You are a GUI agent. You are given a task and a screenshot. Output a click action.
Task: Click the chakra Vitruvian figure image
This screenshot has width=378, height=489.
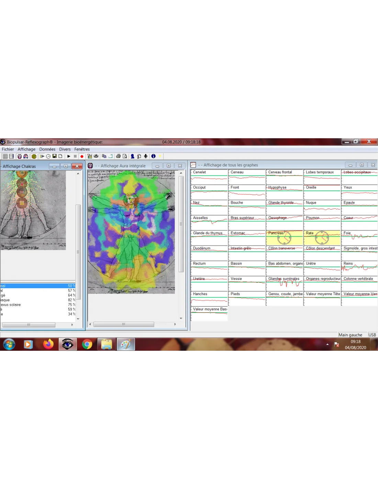pos(33,210)
